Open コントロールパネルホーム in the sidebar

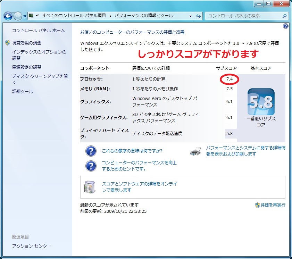coord(38,31)
